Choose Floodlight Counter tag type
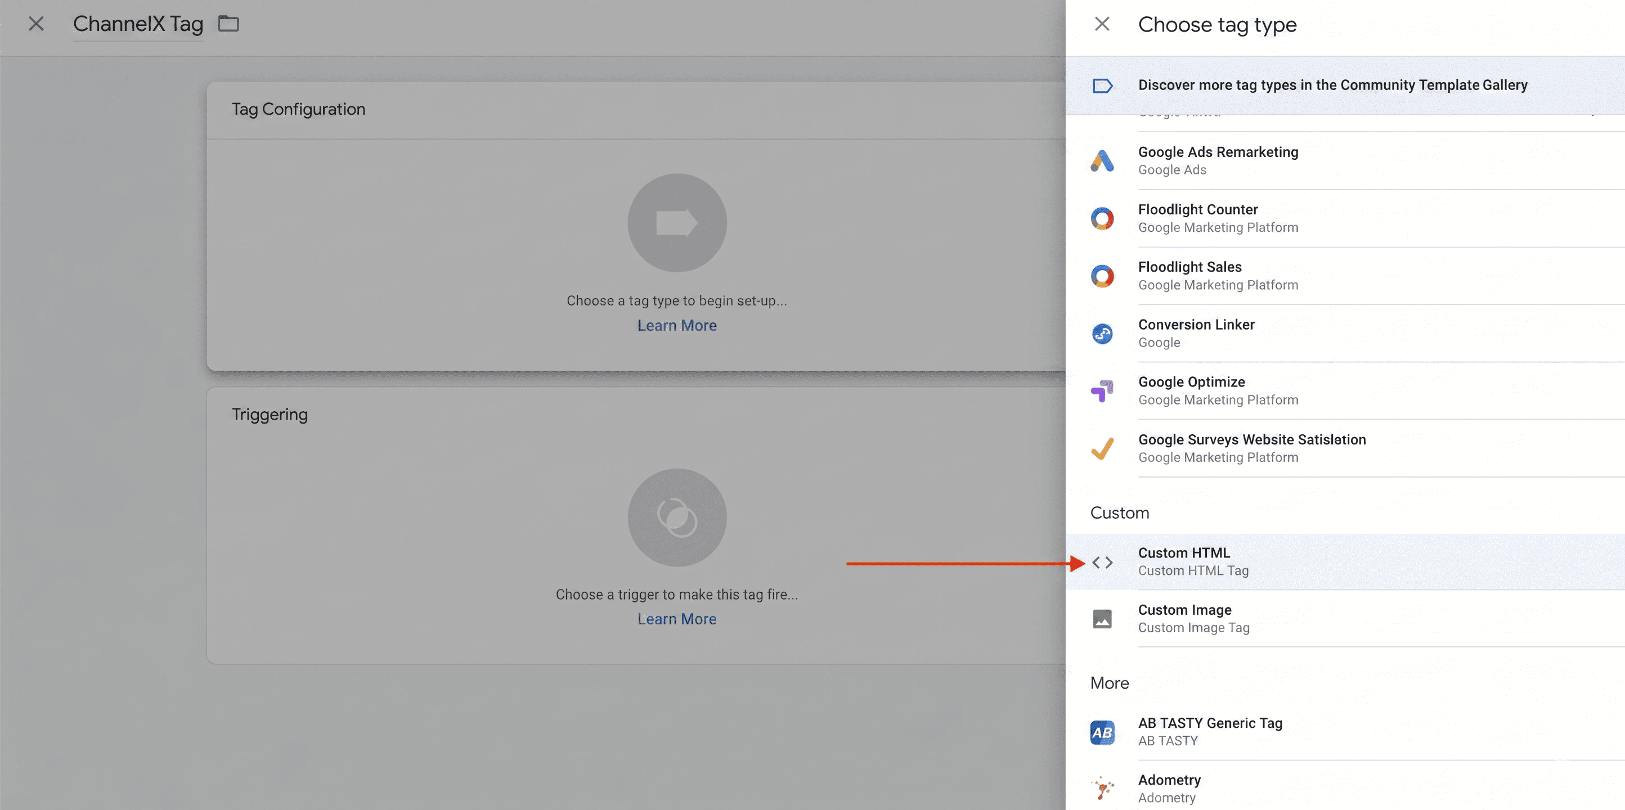Viewport: 1625px width, 810px height. click(x=1345, y=218)
